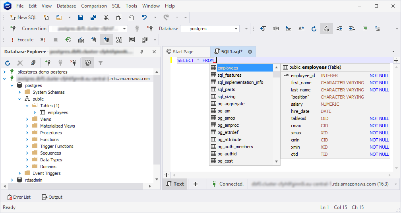Select the Sequences folder
The width and height of the screenshot is (401, 213).
(50, 153)
